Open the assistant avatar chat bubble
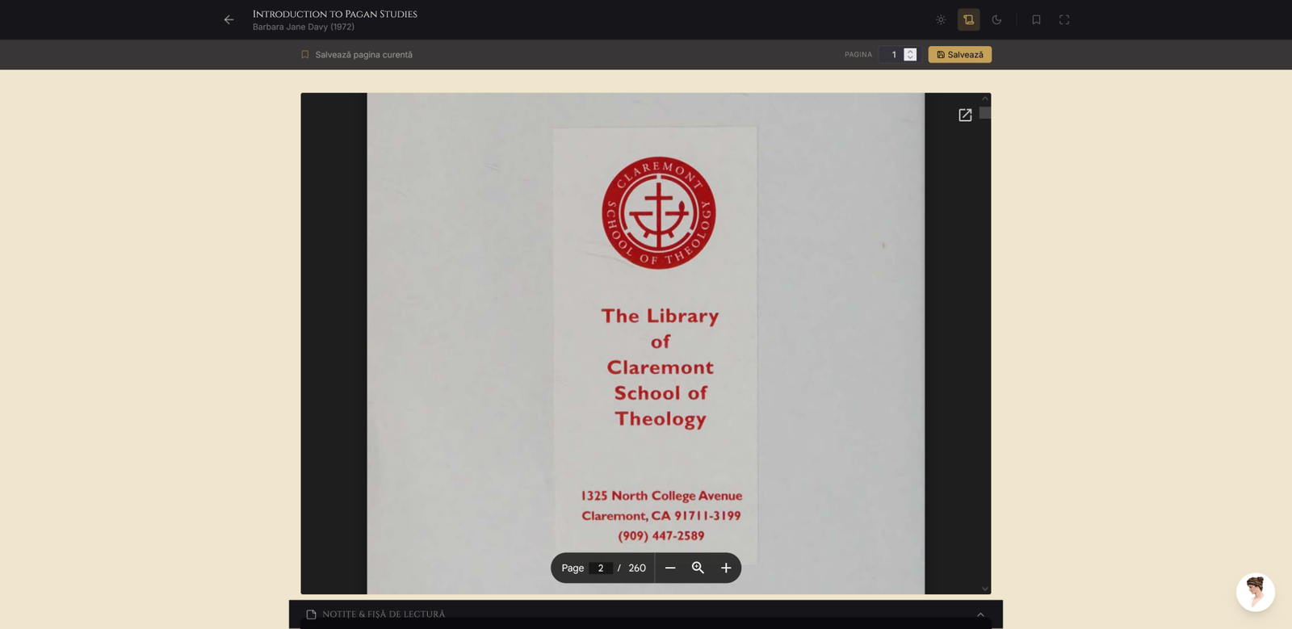 tap(1256, 593)
